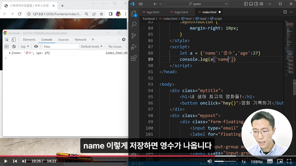The width and height of the screenshot is (296, 166).
Task: Click head breadcrumb segment
Action: coord(203,19)
